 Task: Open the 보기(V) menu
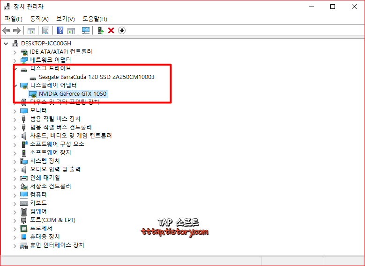tap(66, 19)
